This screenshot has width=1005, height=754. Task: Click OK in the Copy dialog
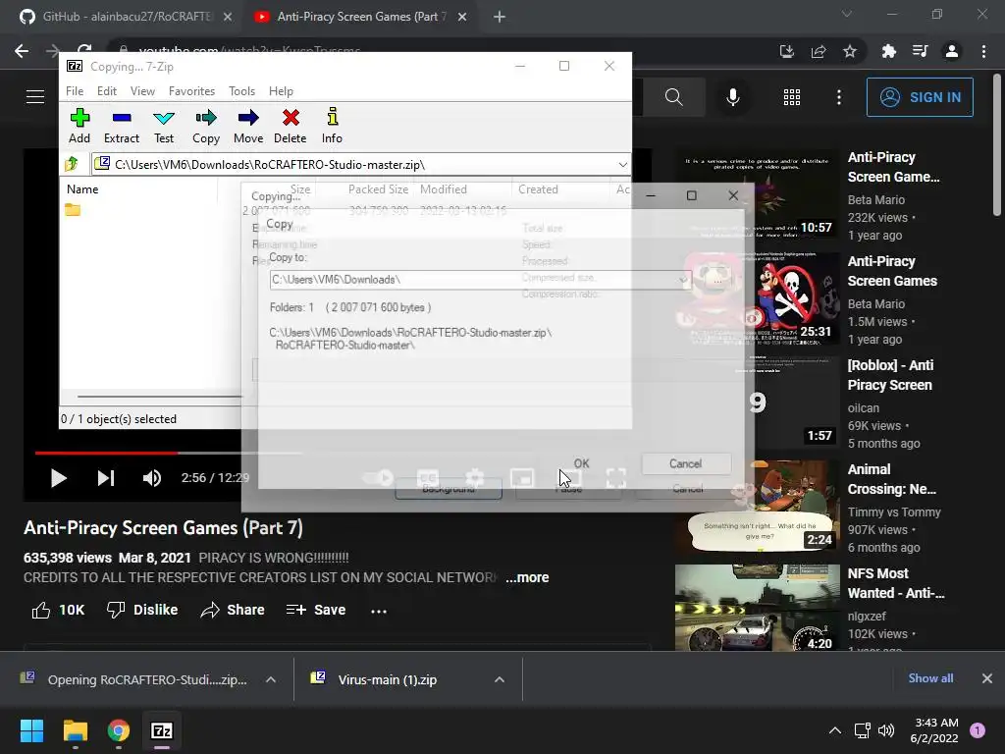click(x=581, y=463)
